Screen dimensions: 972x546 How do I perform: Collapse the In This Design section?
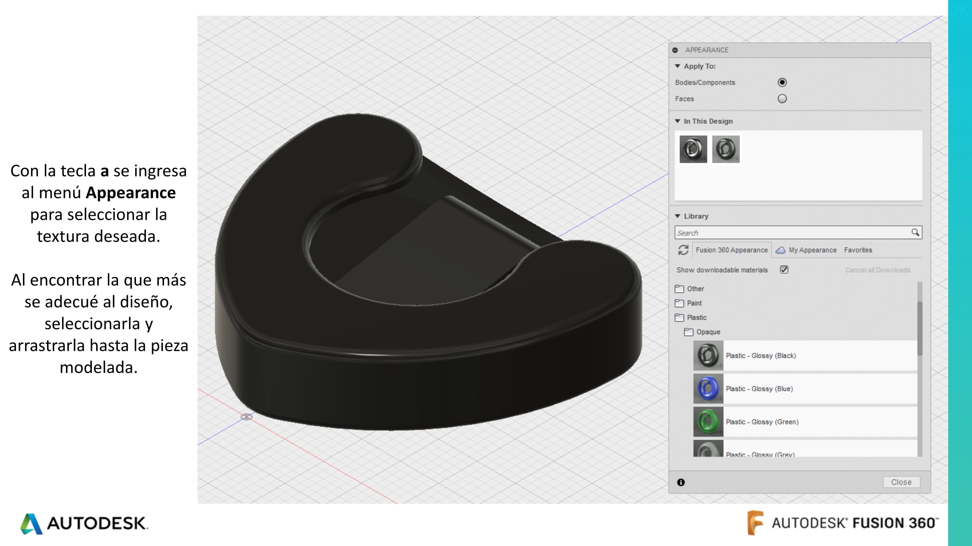pyautogui.click(x=679, y=121)
